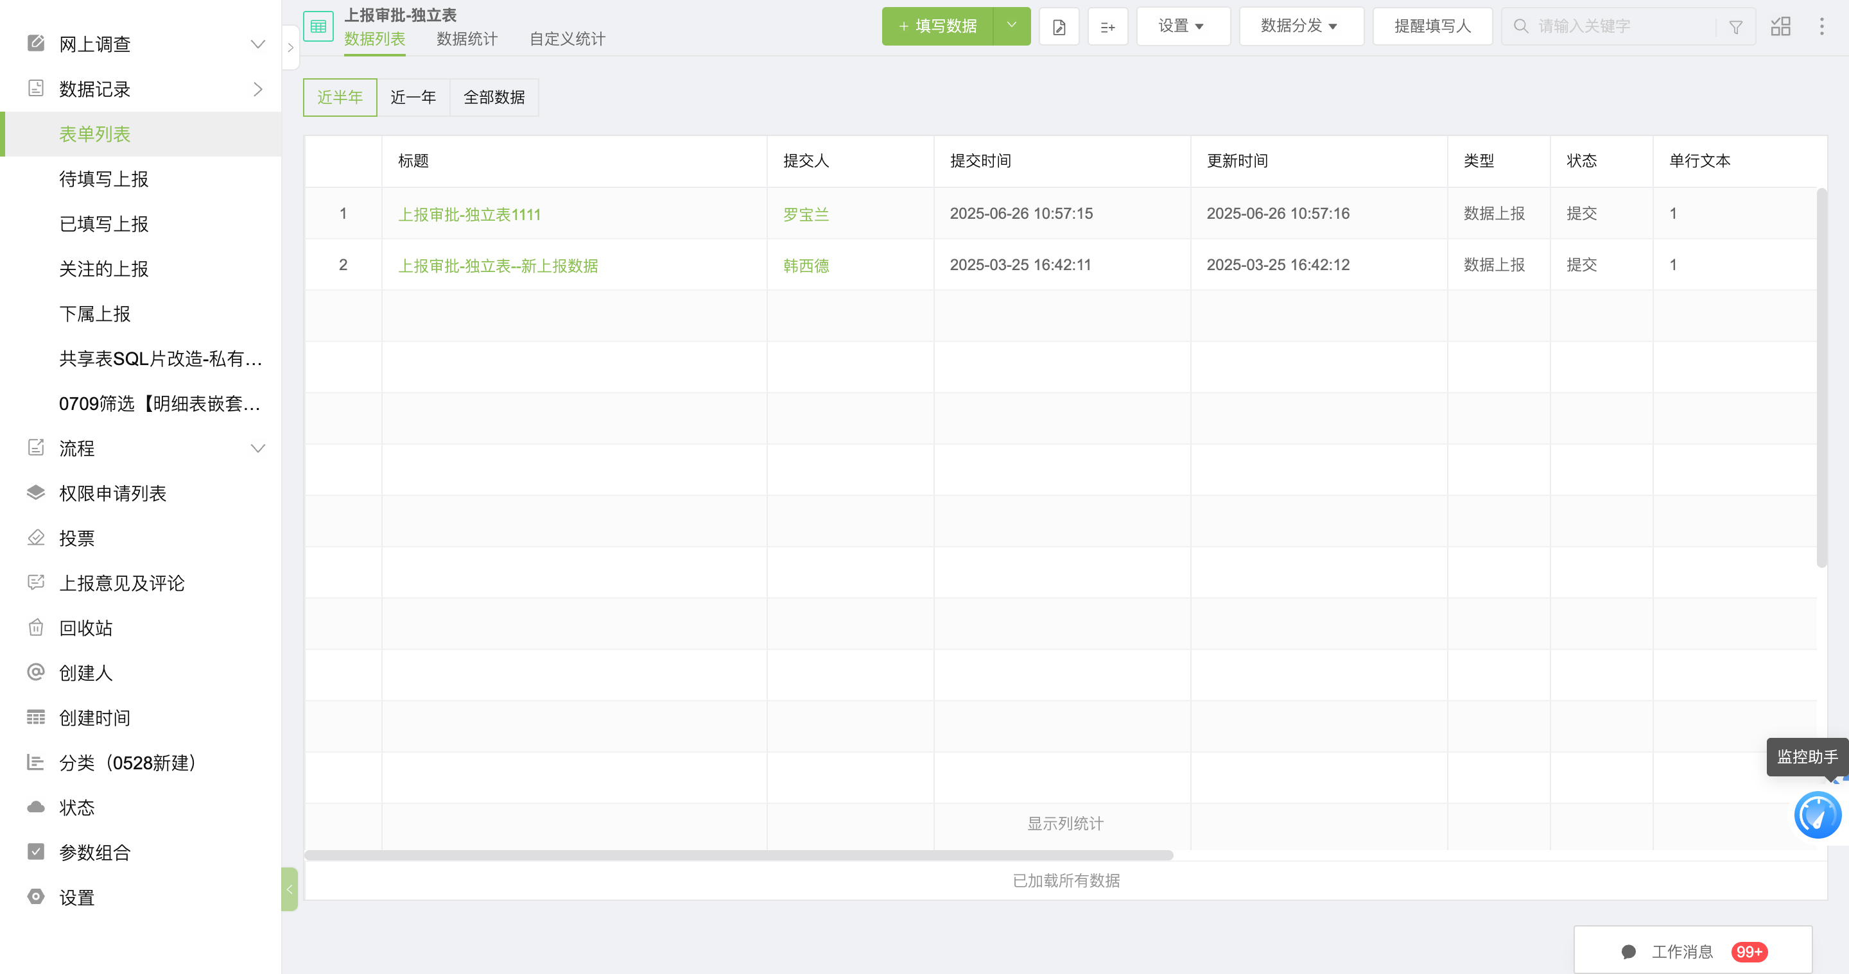1849x974 pixels.
Task: Click the add-row list icon button
Action: tap(1107, 26)
